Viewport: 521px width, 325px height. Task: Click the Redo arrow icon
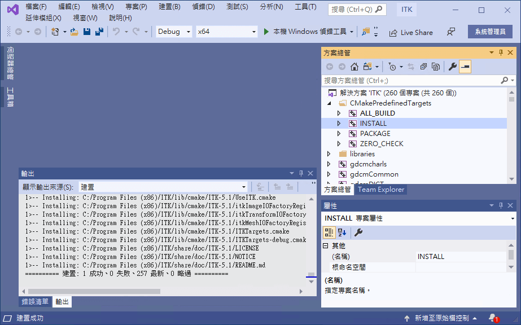point(136,32)
